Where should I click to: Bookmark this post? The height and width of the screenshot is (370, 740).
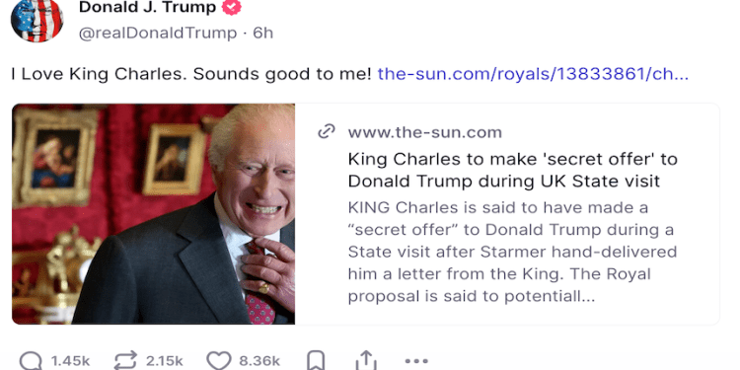click(x=316, y=361)
